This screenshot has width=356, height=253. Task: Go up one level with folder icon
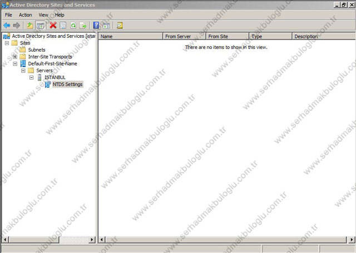point(30,26)
